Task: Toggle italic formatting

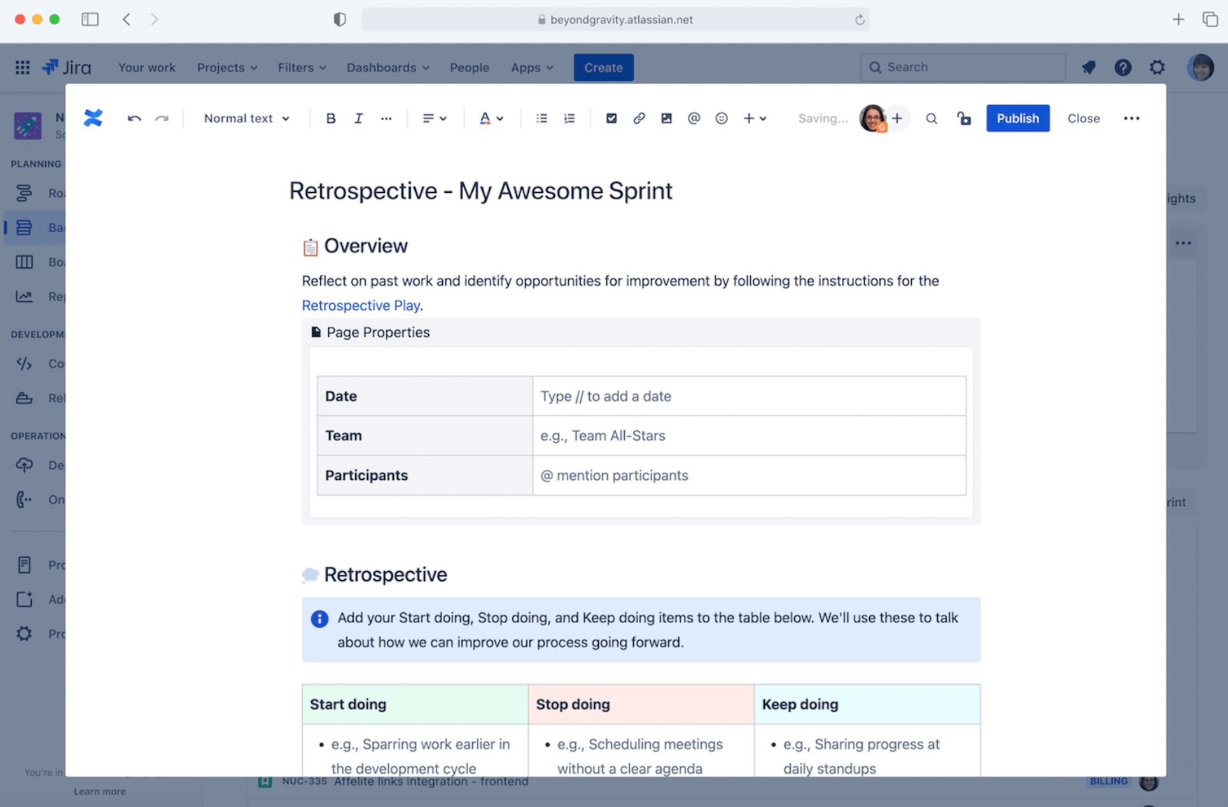Action: point(358,118)
